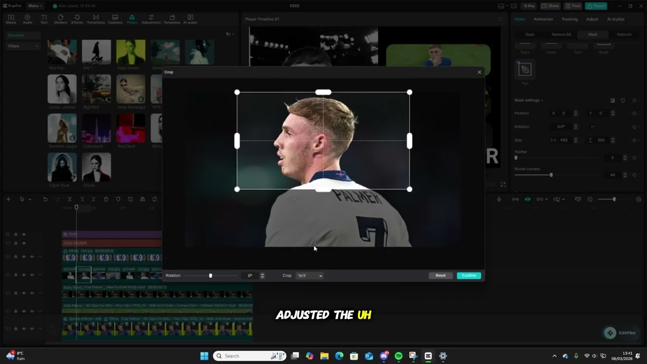Image resolution: width=647 pixels, height=364 pixels.
Task: Open the Transitions panel icon
Action: [96, 19]
